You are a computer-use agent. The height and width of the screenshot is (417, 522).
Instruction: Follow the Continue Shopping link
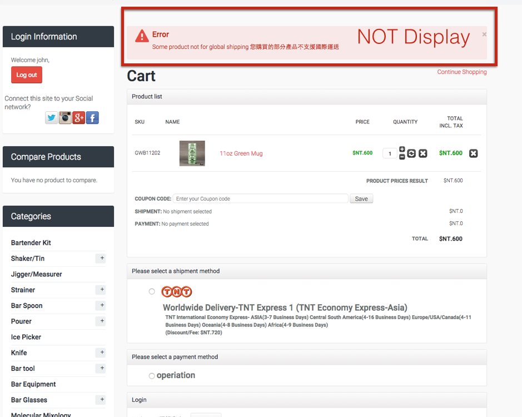461,72
